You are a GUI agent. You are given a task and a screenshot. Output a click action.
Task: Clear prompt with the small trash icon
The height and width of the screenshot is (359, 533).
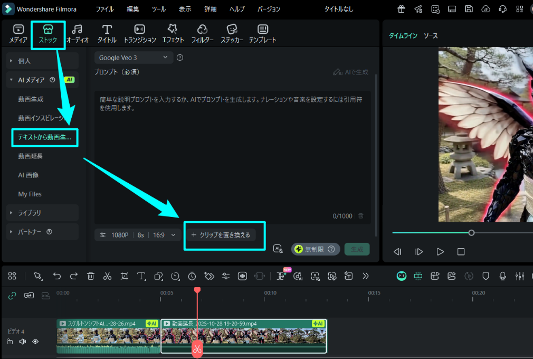click(361, 216)
